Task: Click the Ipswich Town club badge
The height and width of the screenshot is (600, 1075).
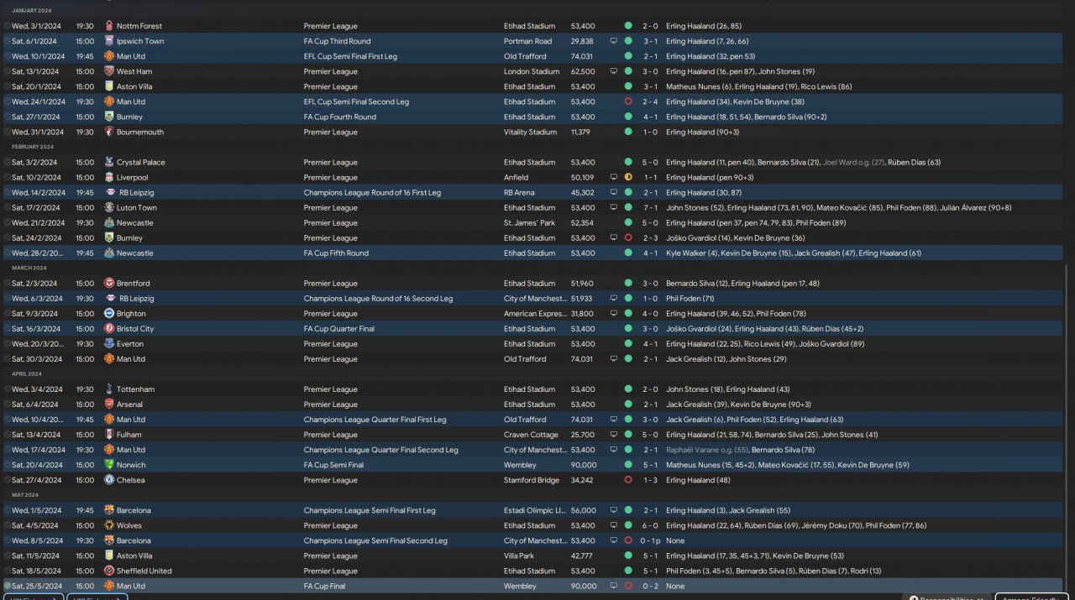Action: [109, 41]
